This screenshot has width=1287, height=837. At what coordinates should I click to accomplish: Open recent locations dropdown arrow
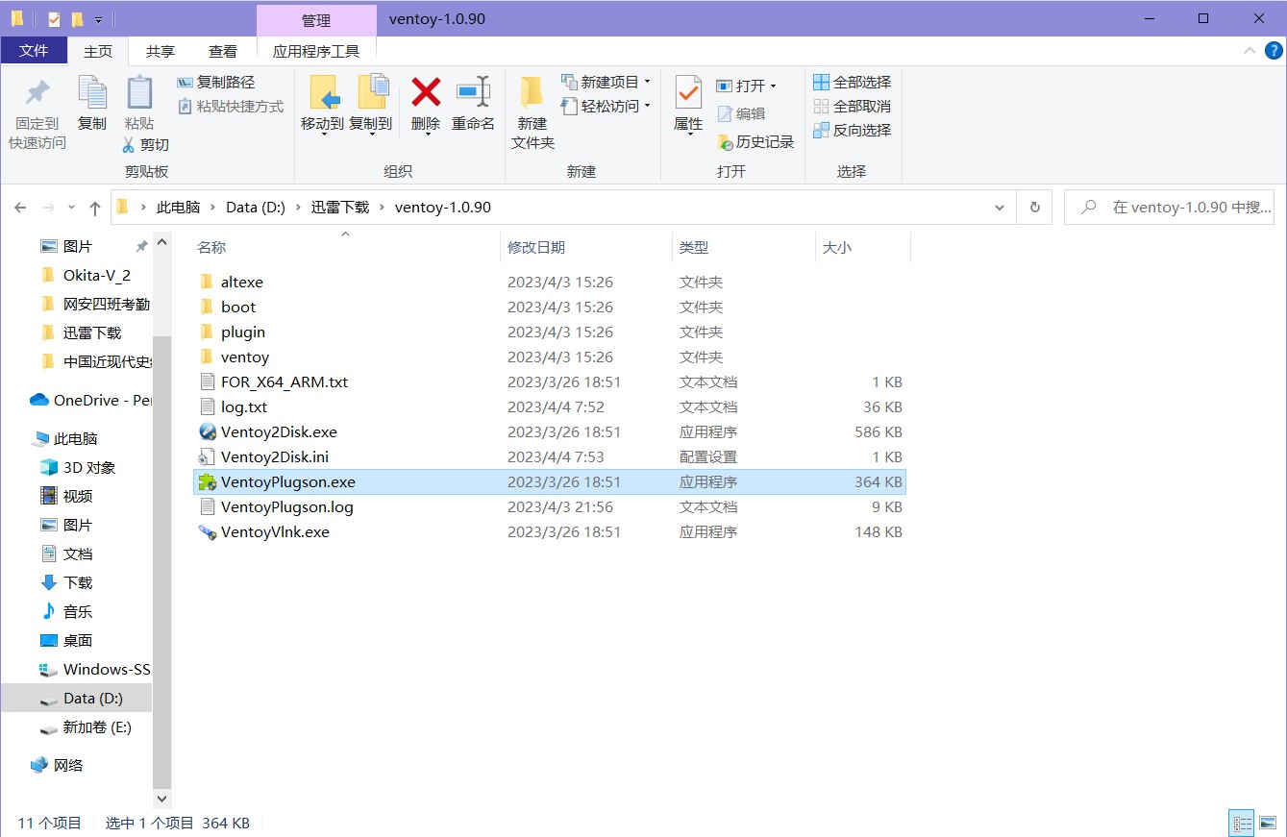[x=71, y=208]
